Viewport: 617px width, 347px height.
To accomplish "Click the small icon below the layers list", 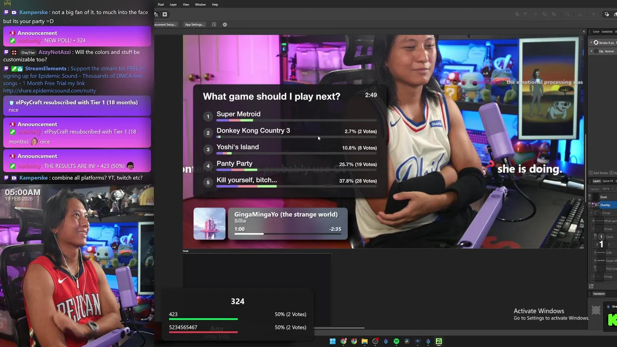I will (591, 286).
